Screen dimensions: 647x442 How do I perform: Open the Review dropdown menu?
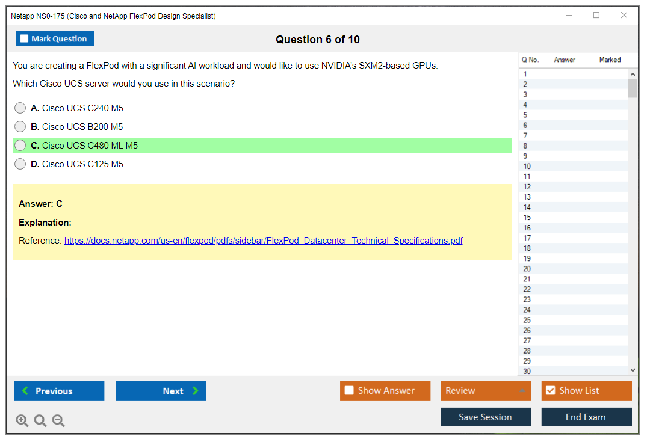click(x=485, y=391)
